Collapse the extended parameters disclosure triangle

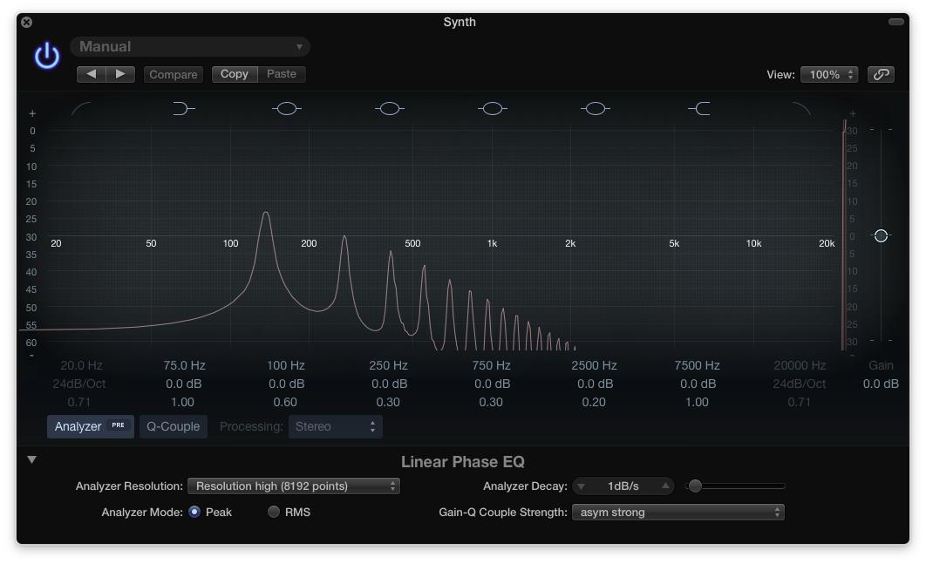coord(32,460)
